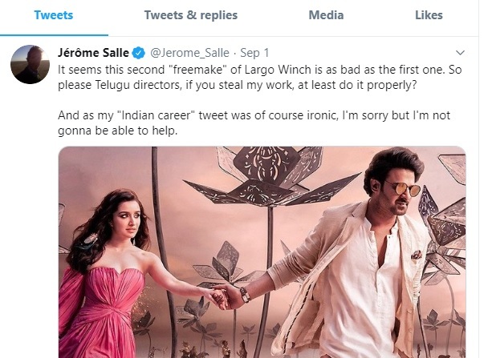This screenshot has width=484, height=358.
Task: Open the Jérôme Salle display name link
Action: click(x=93, y=53)
